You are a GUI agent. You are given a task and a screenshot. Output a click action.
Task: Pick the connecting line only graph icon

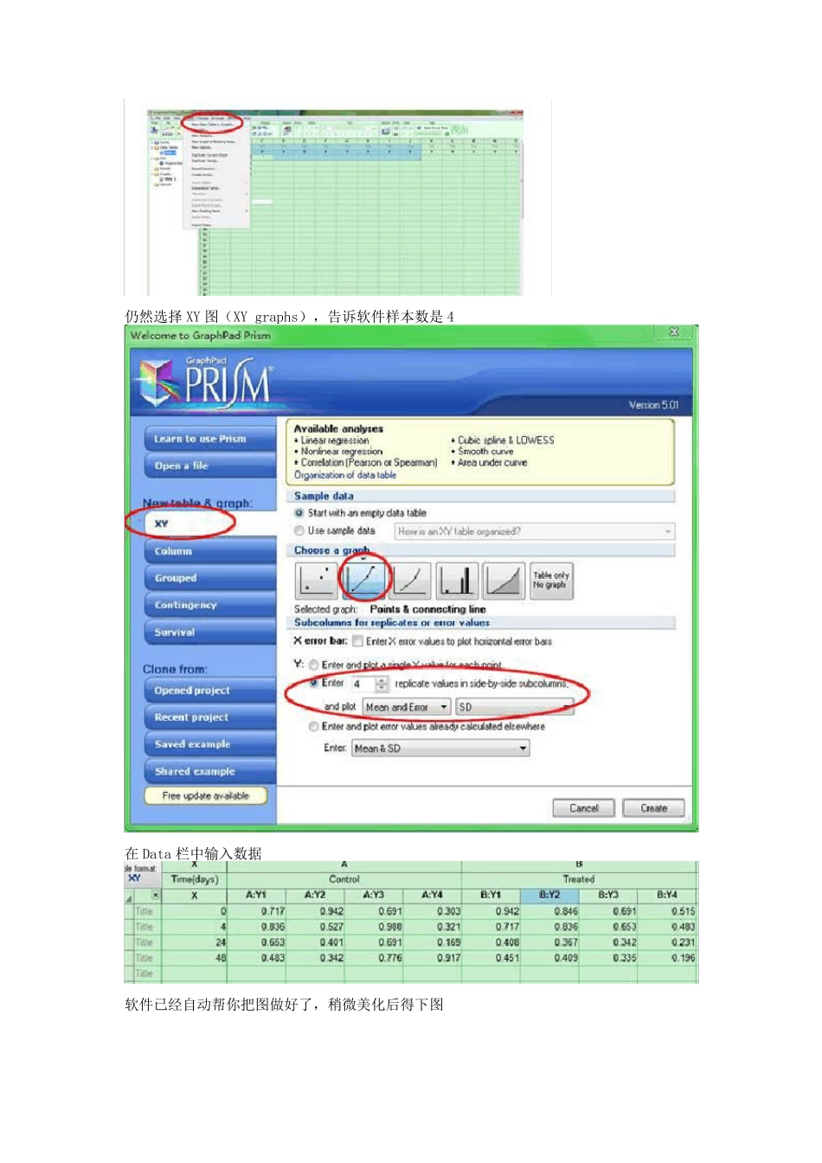pos(411,581)
